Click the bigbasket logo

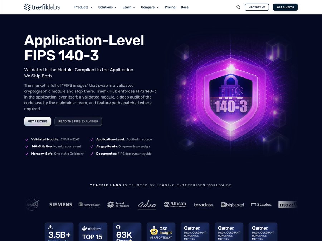click(233, 205)
